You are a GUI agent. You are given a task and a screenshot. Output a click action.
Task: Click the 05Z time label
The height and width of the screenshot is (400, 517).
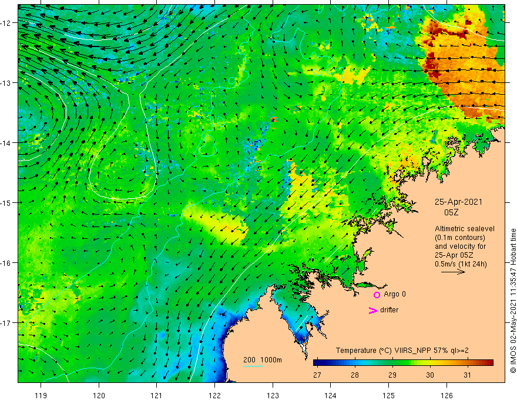coord(451,212)
